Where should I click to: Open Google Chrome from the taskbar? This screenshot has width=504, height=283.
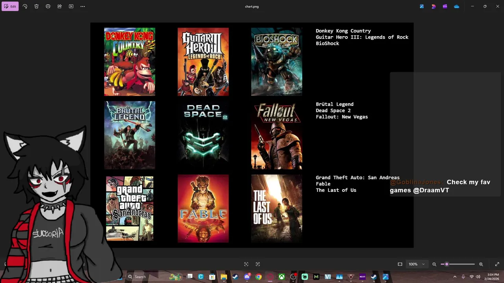(x=258, y=277)
